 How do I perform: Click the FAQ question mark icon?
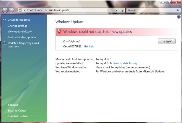pyautogui.click(x=5, y=43)
